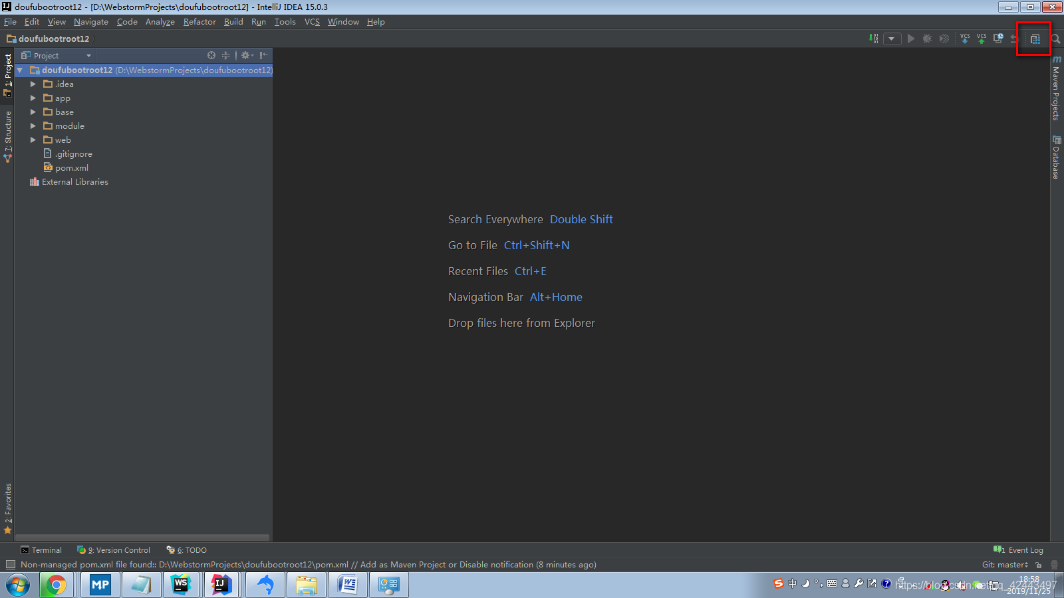Open the View menu
The height and width of the screenshot is (598, 1064).
(x=57, y=22)
